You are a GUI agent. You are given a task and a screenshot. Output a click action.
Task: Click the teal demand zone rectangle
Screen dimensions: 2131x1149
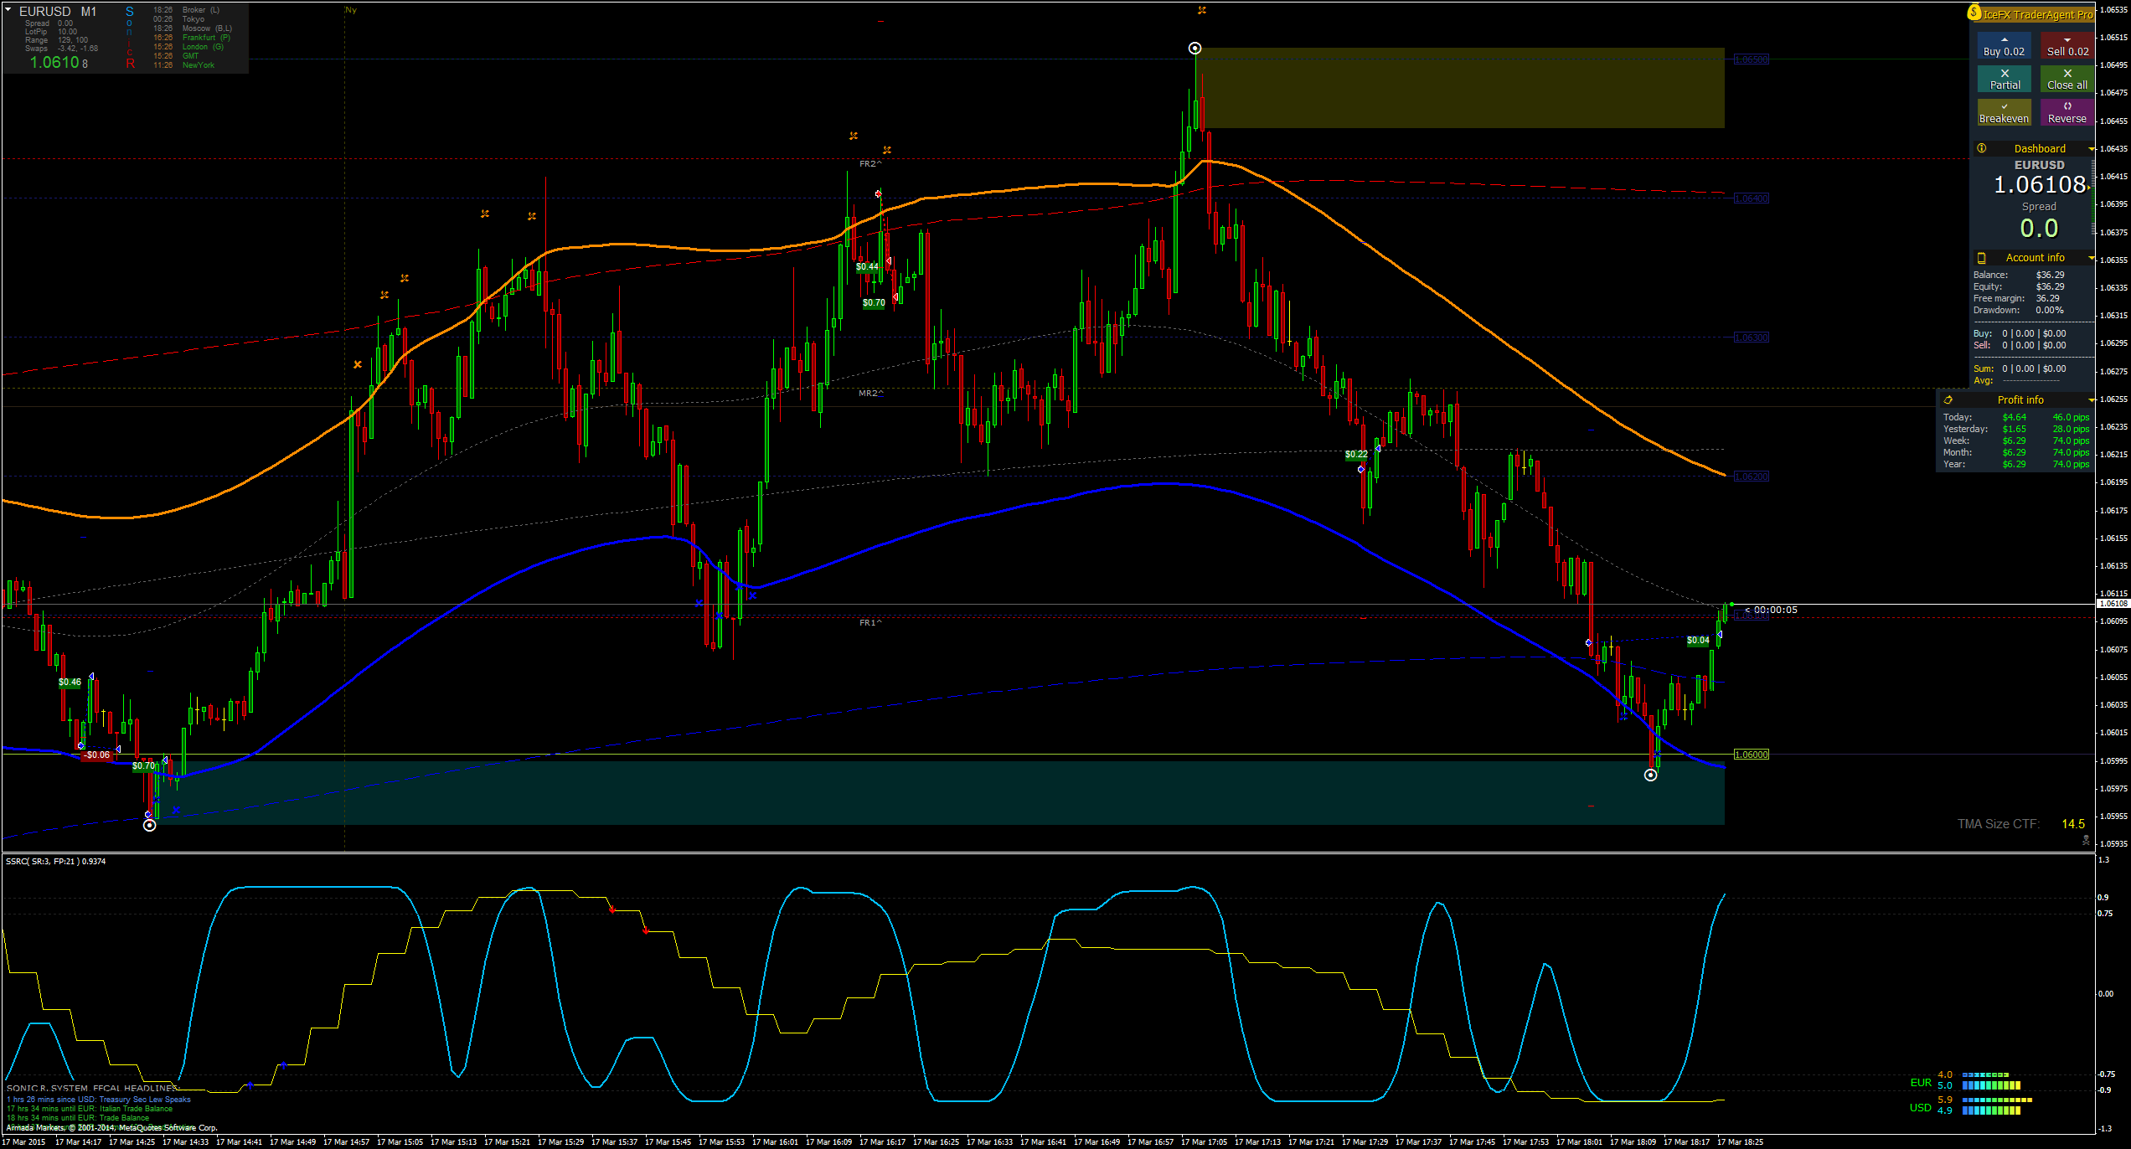(x=938, y=792)
